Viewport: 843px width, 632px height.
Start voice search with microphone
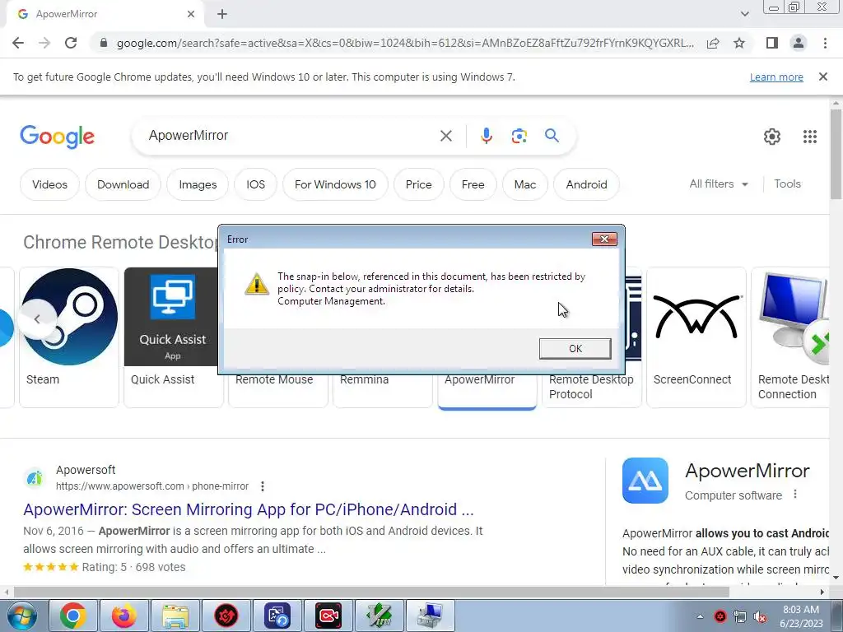point(486,136)
